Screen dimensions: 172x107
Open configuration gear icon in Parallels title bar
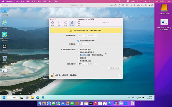click(x=152, y=5)
